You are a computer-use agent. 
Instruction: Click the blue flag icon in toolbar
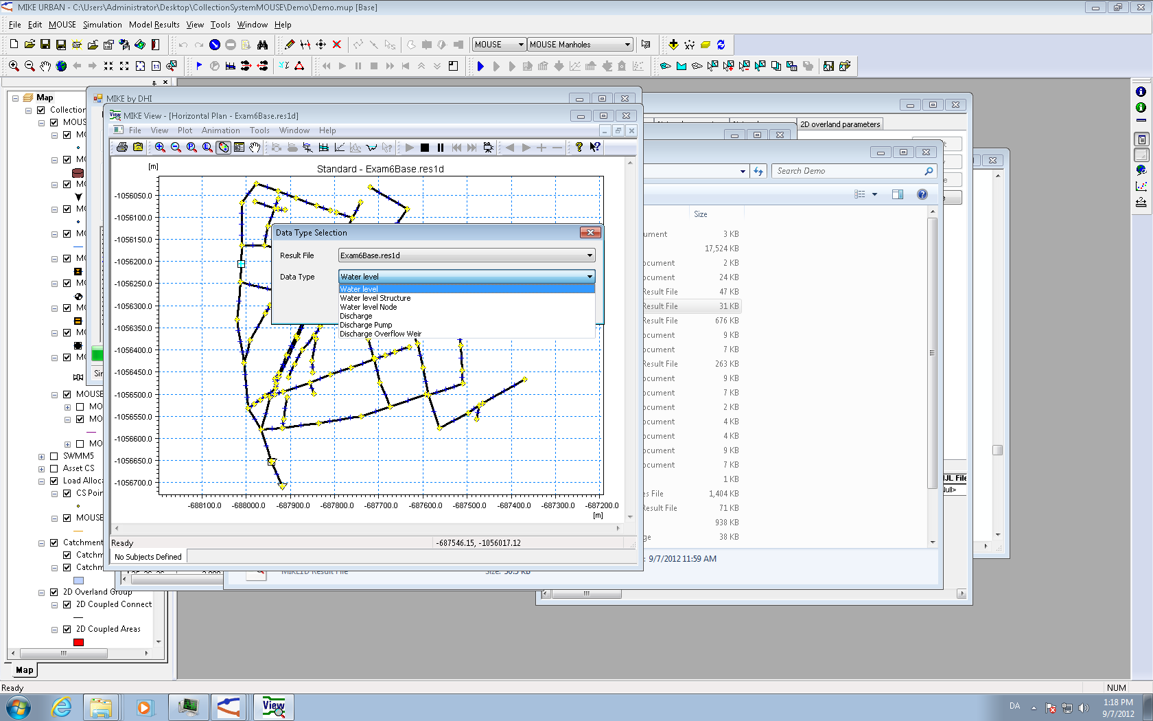point(199,66)
